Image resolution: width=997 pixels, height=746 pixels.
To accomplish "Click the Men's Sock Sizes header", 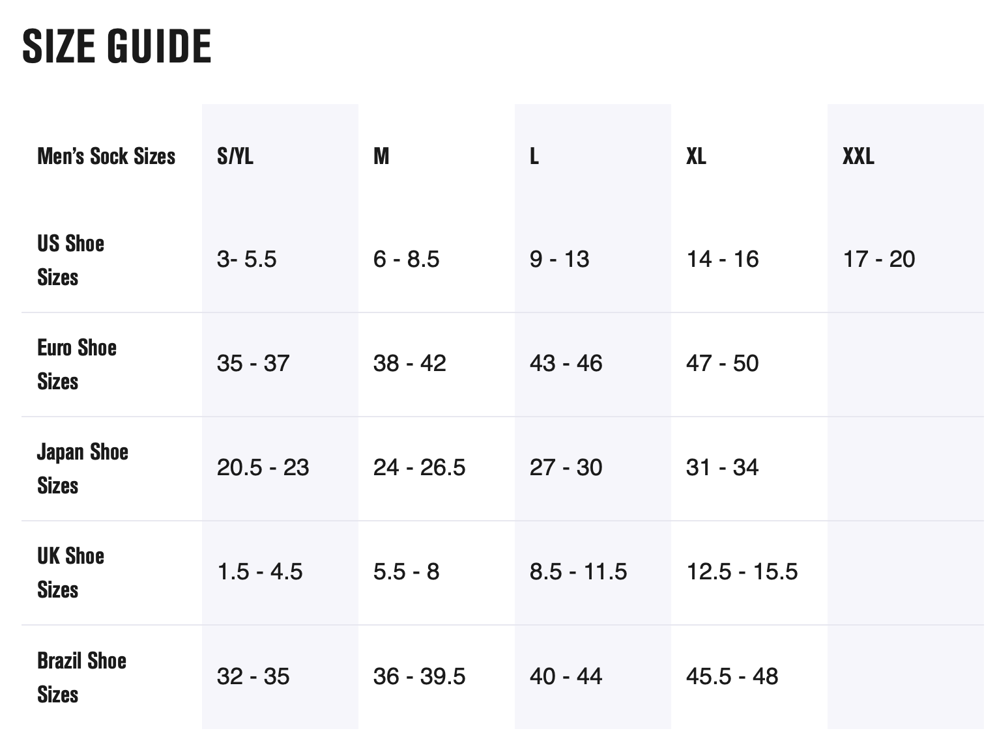I will (x=106, y=156).
